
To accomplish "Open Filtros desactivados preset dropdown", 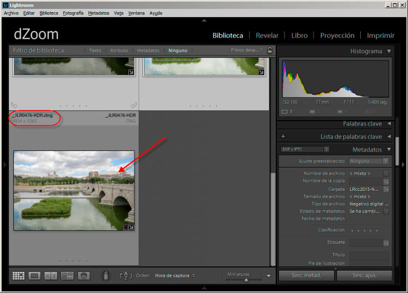I will (247, 50).
